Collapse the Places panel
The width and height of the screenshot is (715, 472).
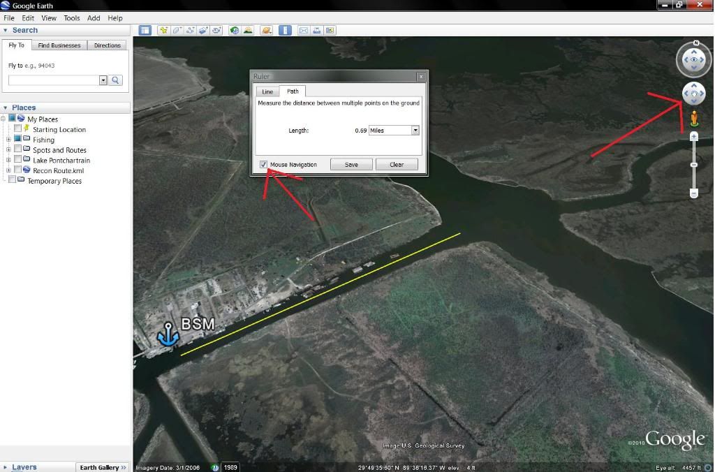click(6, 108)
